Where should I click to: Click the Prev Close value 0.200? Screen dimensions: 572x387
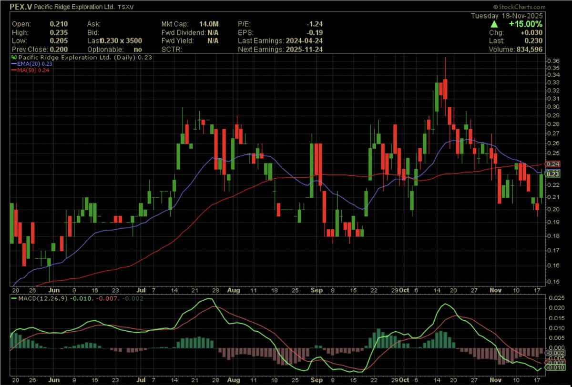tap(59, 50)
